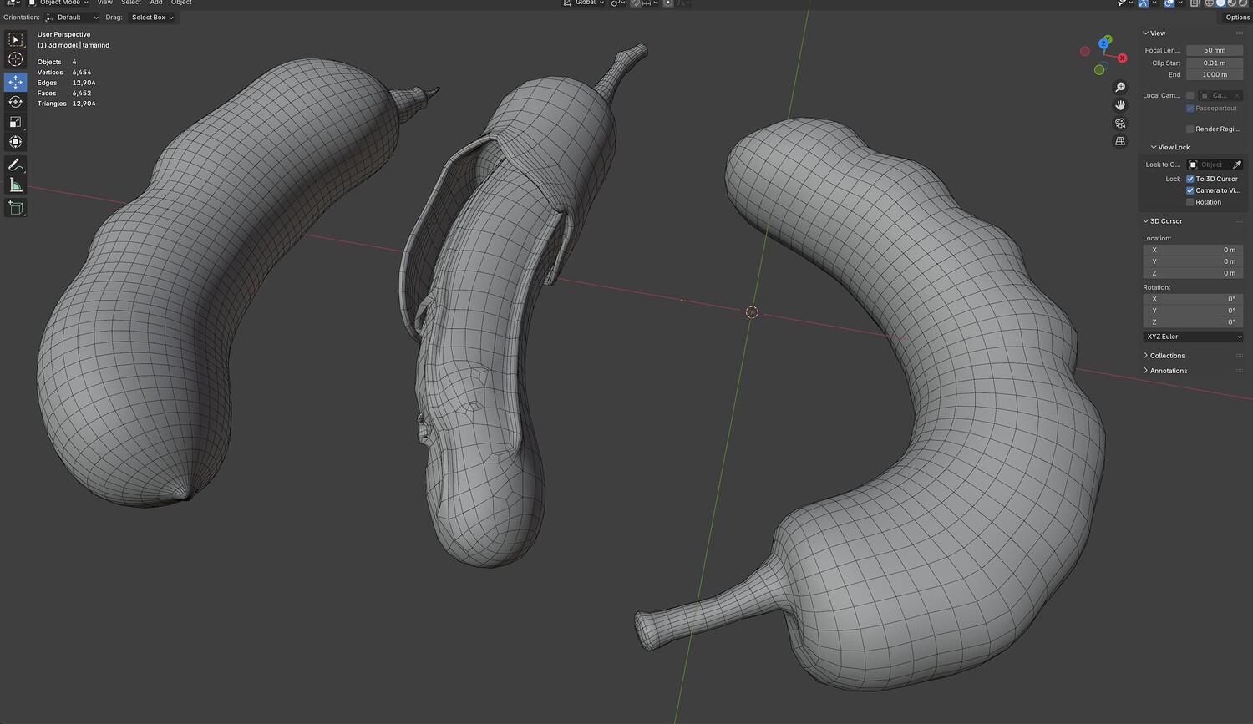Select the Scale tool
This screenshot has height=724, width=1253.
(15, 122)
